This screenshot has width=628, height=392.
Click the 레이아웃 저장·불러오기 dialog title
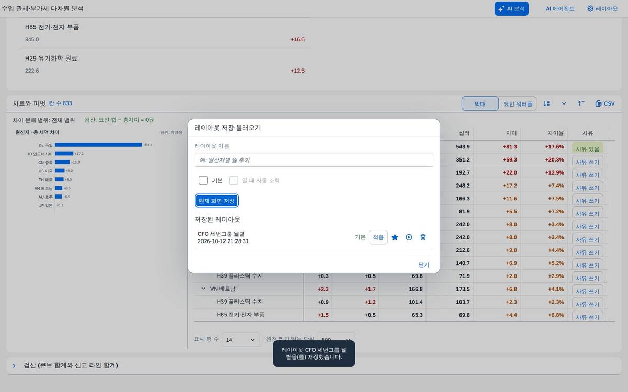click(228, 128)
